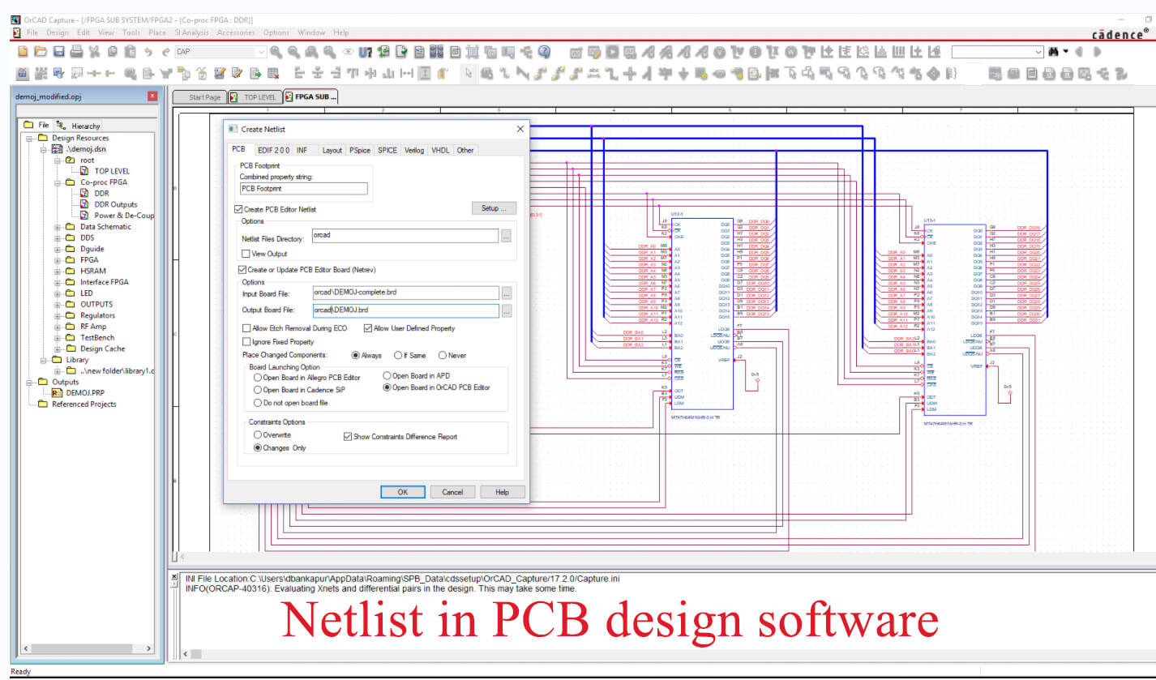Expand the Design Cache folder
Image resolution: width=1156 pixels, height=680 pixels.
[x=58, y=349]
